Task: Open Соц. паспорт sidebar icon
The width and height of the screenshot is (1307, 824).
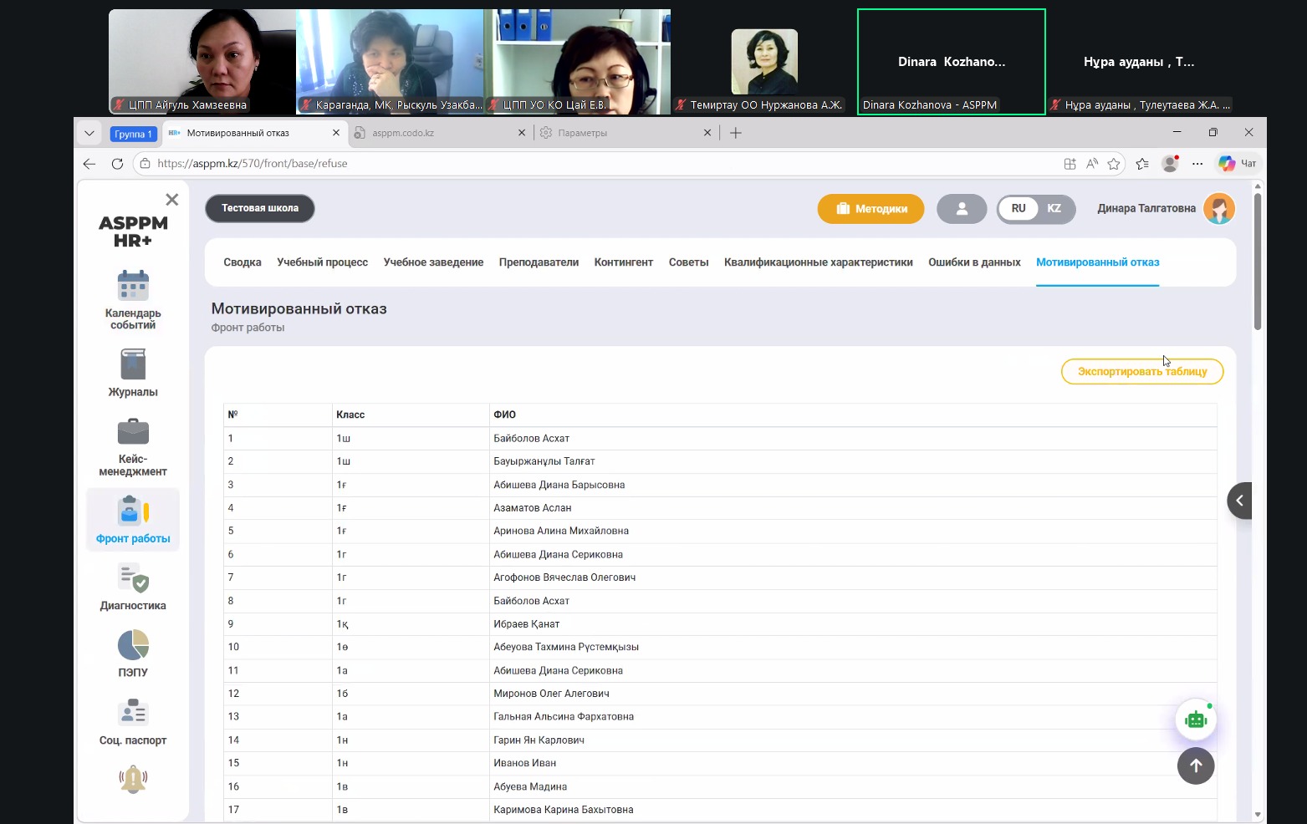Action: pyautogui.click(x=133, y=713)
